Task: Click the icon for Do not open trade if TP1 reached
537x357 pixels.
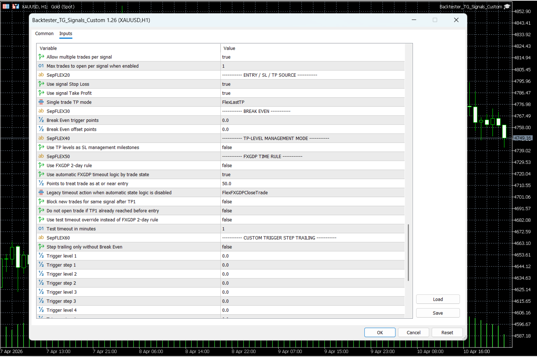Action: (x=41, y=211)
